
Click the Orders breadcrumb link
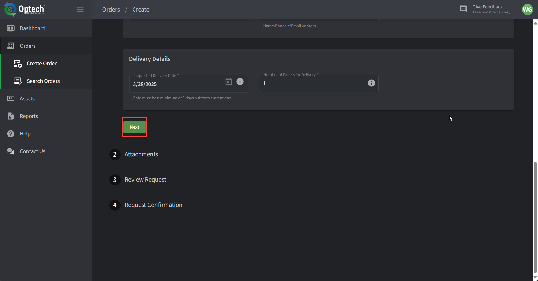click(x=111, y=10)
